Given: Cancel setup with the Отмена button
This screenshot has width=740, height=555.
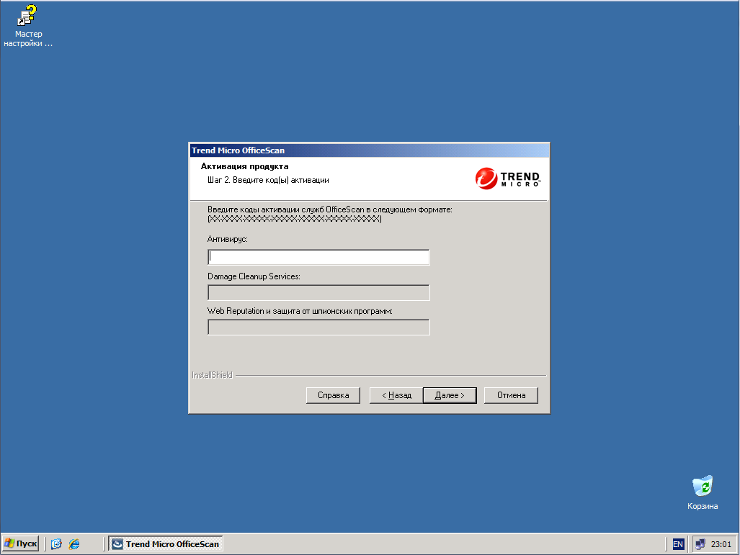Looking at the screenshot, I should coord(511,395).
